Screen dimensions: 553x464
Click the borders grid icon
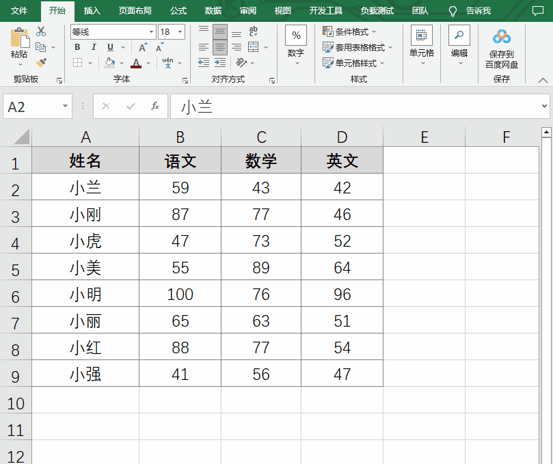click(x=78, y=63)
